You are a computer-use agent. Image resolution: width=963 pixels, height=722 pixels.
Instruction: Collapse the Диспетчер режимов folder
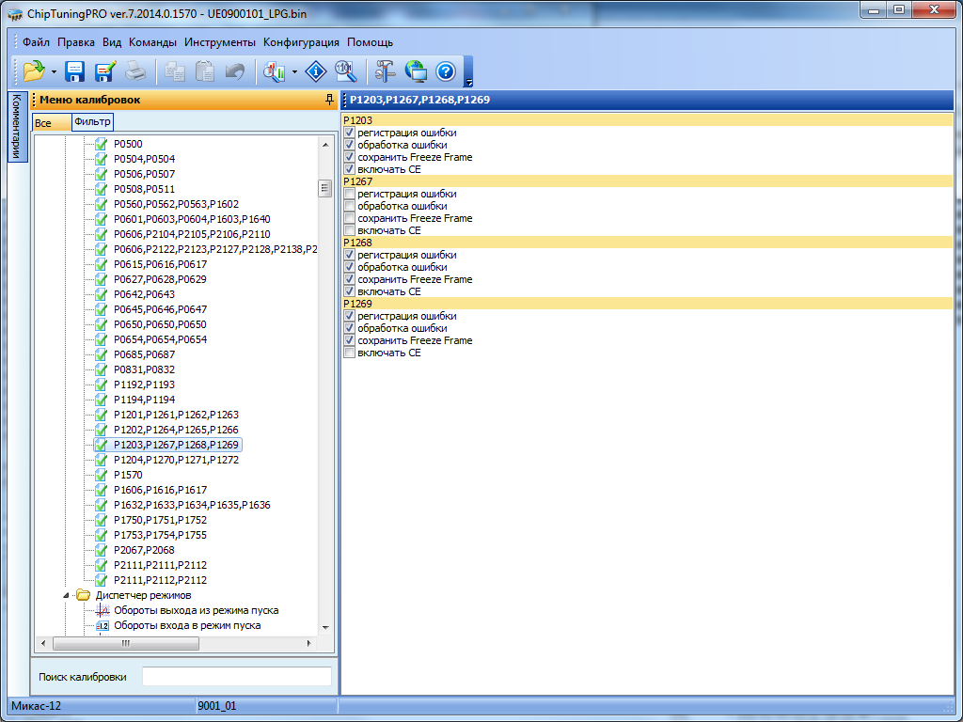coord(67,595)
